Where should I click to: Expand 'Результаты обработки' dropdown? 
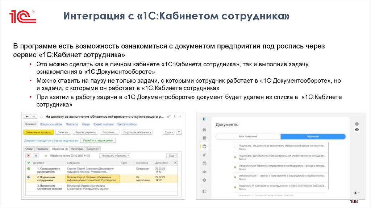115,156
